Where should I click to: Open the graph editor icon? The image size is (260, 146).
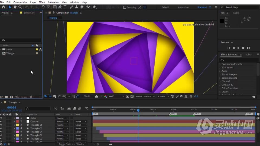[87, 109]
